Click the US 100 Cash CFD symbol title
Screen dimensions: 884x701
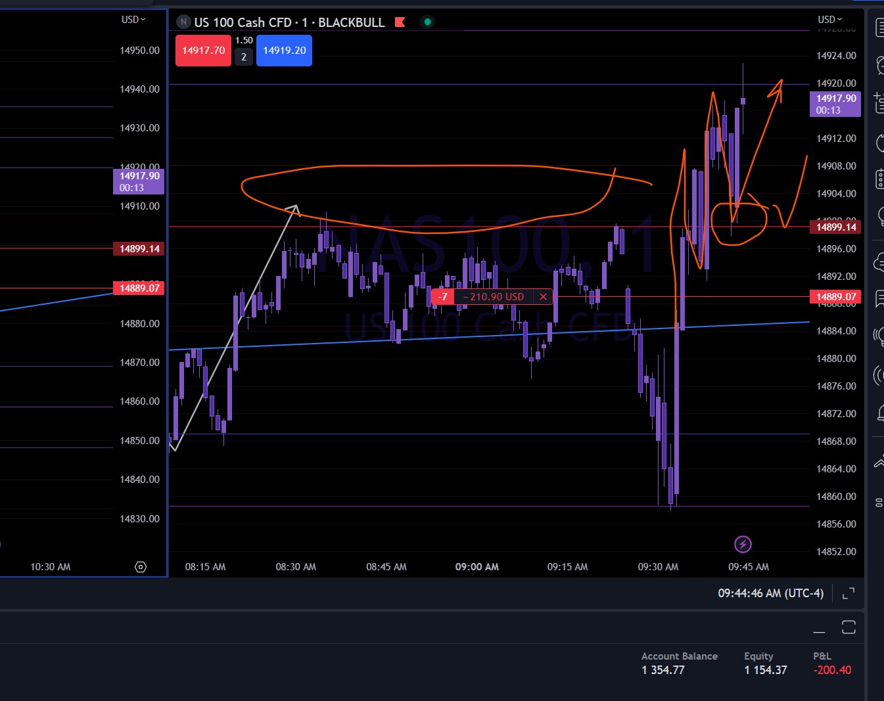[243, 22]
